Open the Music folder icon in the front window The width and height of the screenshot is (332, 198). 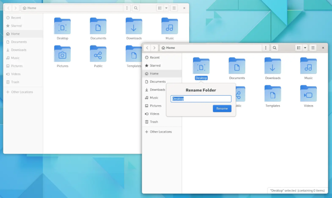308,66
